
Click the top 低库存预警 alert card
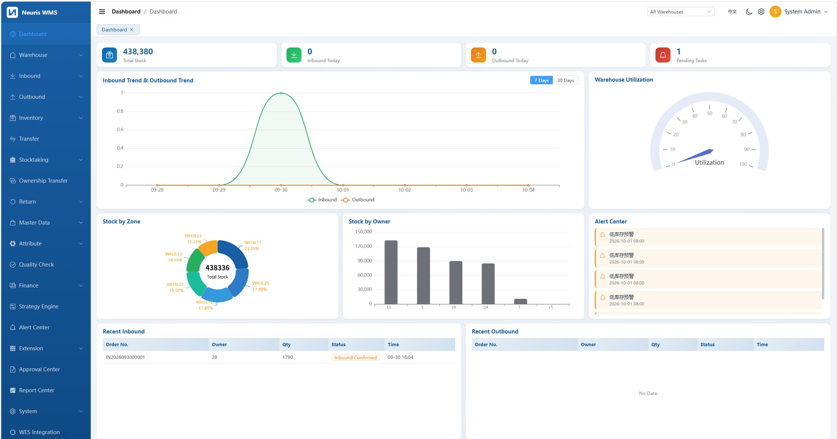click(708, 237)
